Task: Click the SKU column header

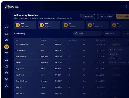Action: (56, 40)
